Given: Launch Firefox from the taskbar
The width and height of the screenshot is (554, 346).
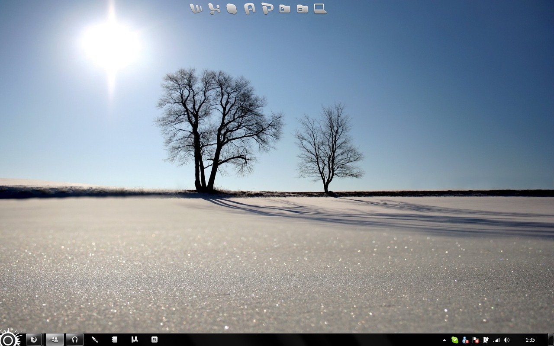Looking at the screenshot, I should 34,340.
